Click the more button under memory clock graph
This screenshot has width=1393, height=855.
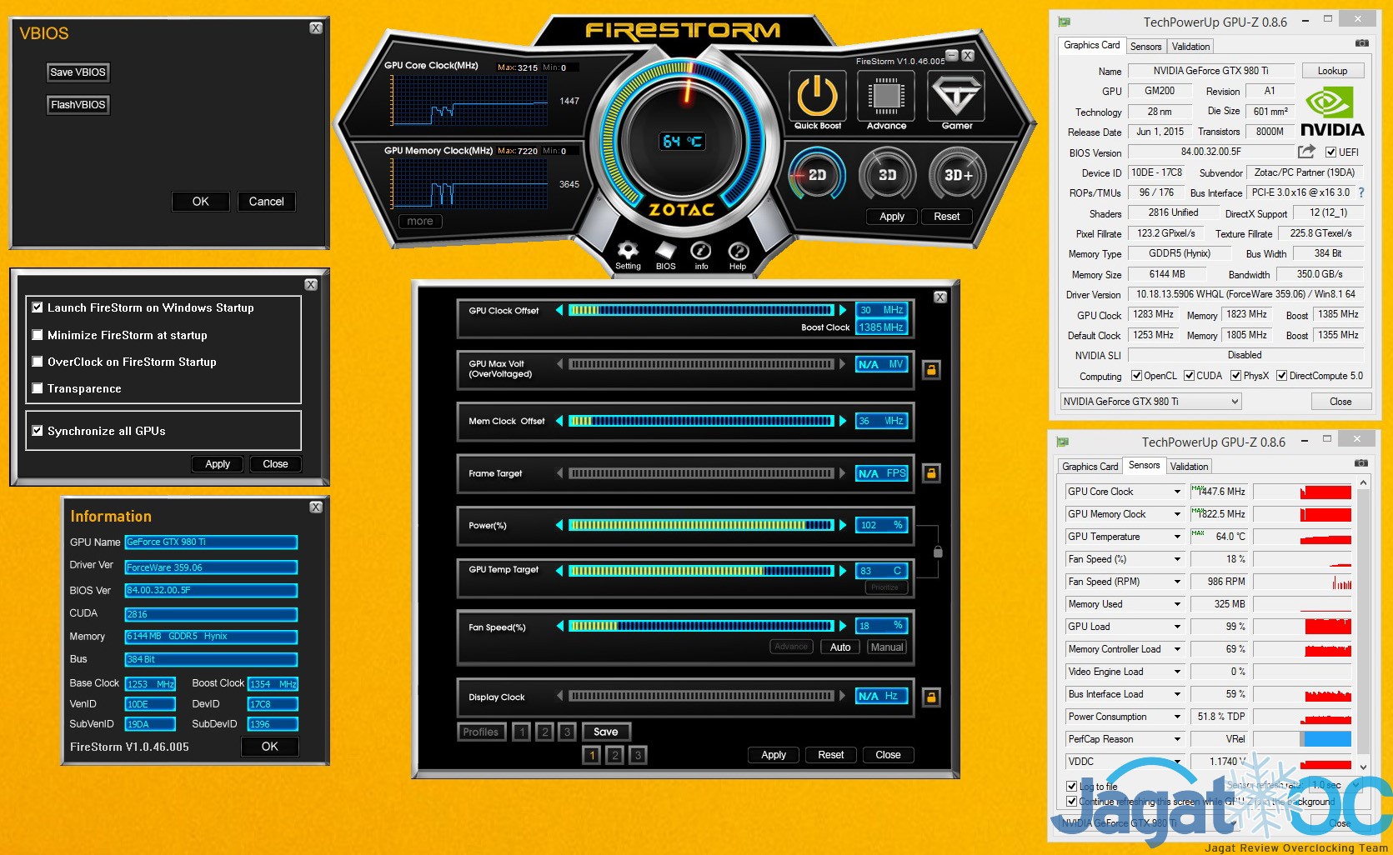pos(420,221)
